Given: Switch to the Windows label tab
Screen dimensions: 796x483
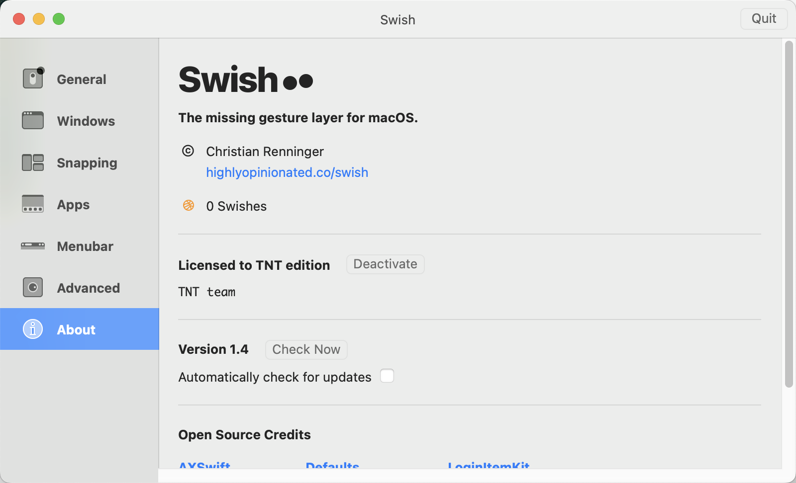Looking at the screenshot, I should (x=86, y=121).
